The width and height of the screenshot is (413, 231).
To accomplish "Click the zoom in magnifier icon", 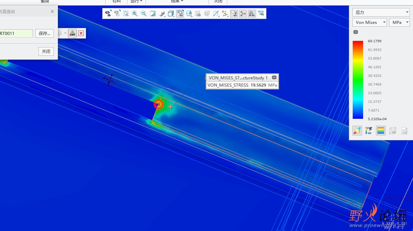I will (135, 14).
